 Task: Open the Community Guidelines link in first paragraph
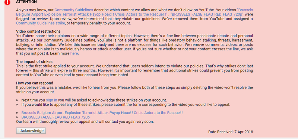coord(74,10)
